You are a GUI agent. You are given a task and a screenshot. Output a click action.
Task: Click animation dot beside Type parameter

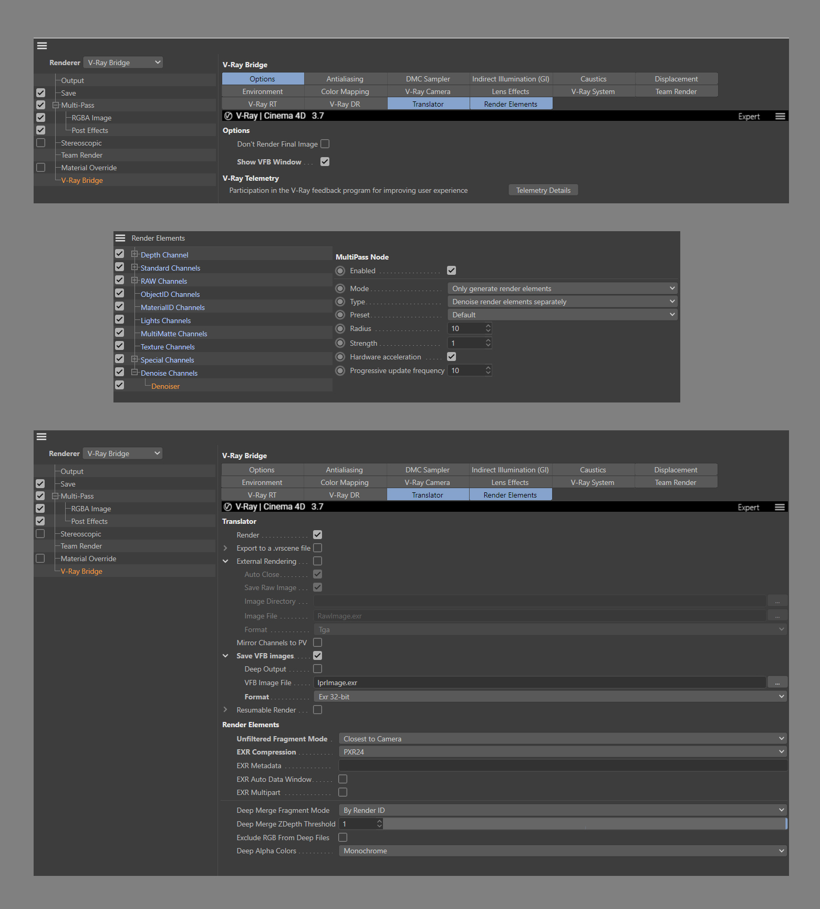click(340, 302)
